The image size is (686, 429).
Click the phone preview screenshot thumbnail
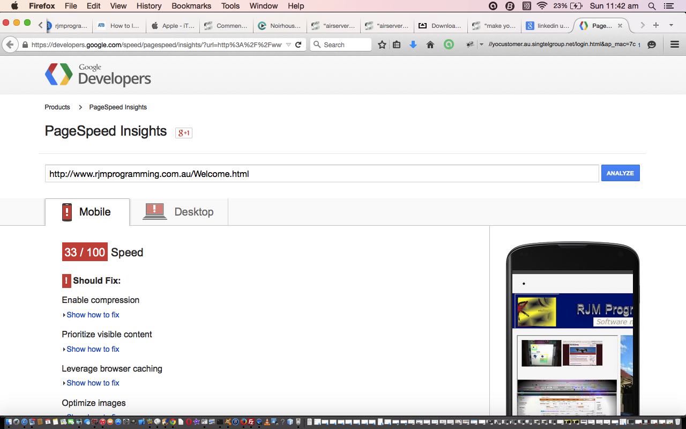click(572, 343)
